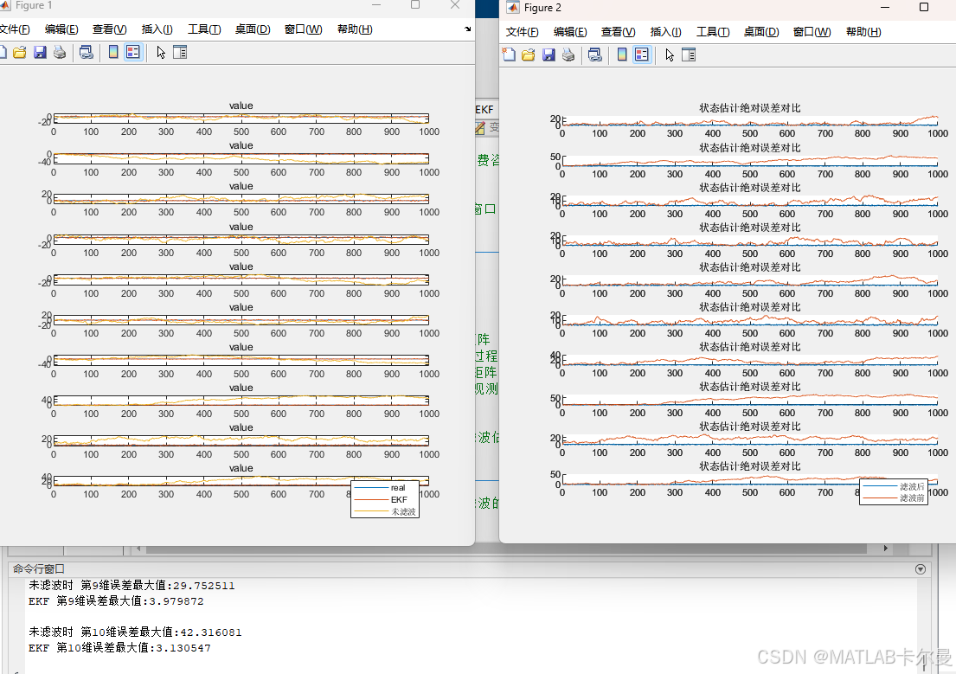Screen dimensions: 956x674
Task: Minimize Figure 2 window
Action: point(885,7)
